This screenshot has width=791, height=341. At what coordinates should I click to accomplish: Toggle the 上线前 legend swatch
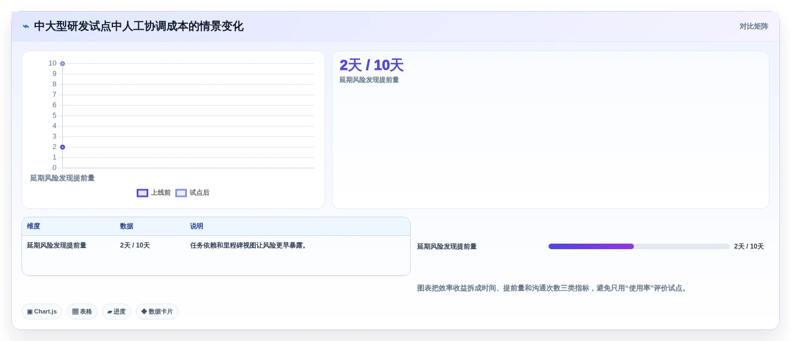(x=142, y=193)
